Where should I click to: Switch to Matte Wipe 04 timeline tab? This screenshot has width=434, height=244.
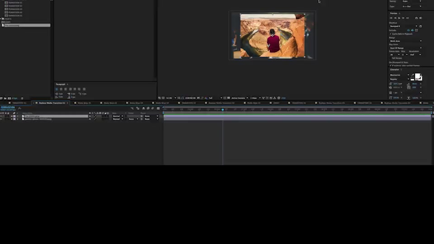coord(136,103)
